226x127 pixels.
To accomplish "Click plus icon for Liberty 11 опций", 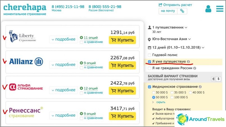I will 82,38.
